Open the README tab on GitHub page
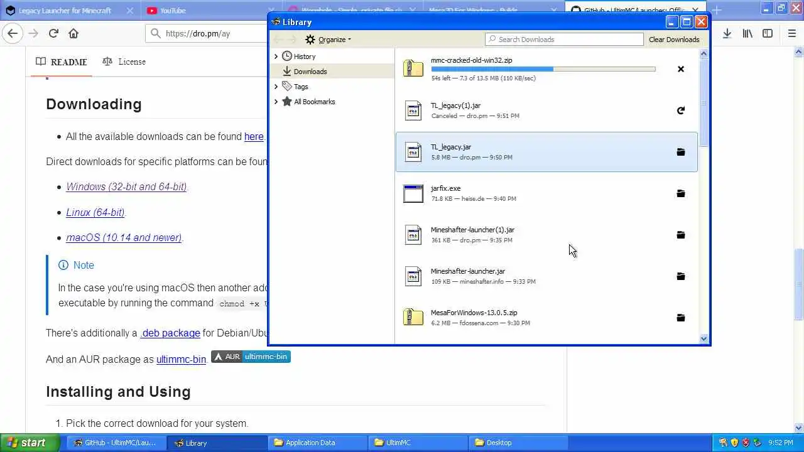This screenshot has height=452, width=804. 61,62
